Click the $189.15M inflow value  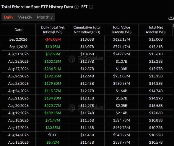coord(53,113)
